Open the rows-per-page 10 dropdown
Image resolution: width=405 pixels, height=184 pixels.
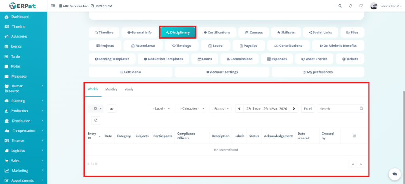pyautogui.click(x=96, y=109)
